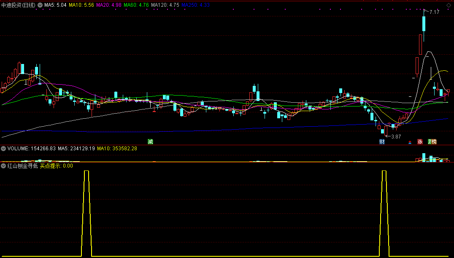This screenshot has width=454, height=258.
Task: Click the red-blue double arrow marker
Action: pyautogui.click(x=410, y=142)
